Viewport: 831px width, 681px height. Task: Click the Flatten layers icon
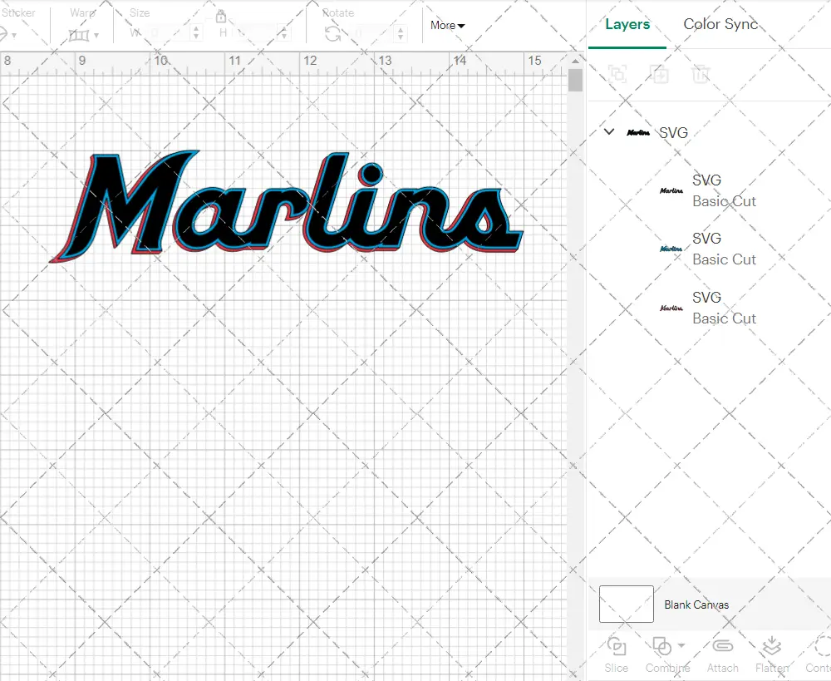(771, 646)
